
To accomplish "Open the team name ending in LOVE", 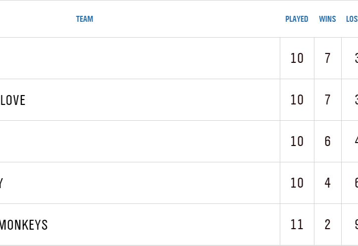I will 13,100.
